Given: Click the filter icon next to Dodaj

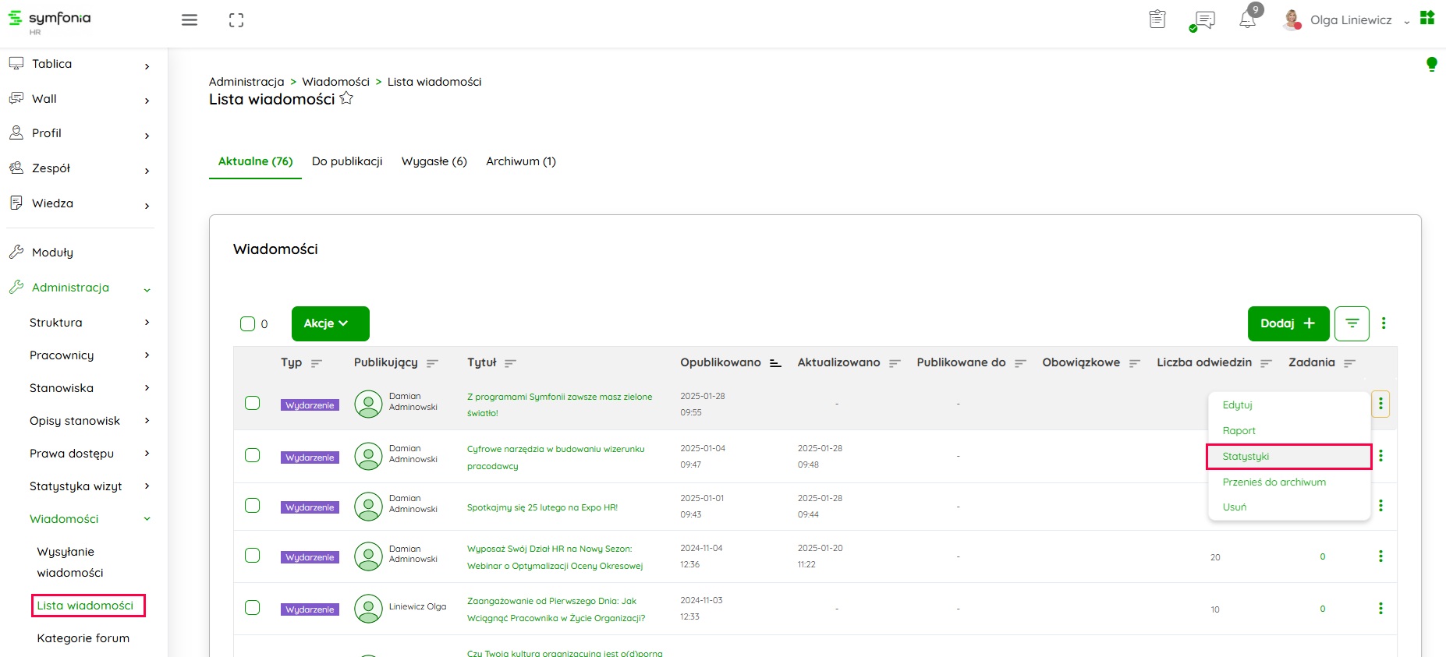Looking at the screenshot, I should 1352,323.
